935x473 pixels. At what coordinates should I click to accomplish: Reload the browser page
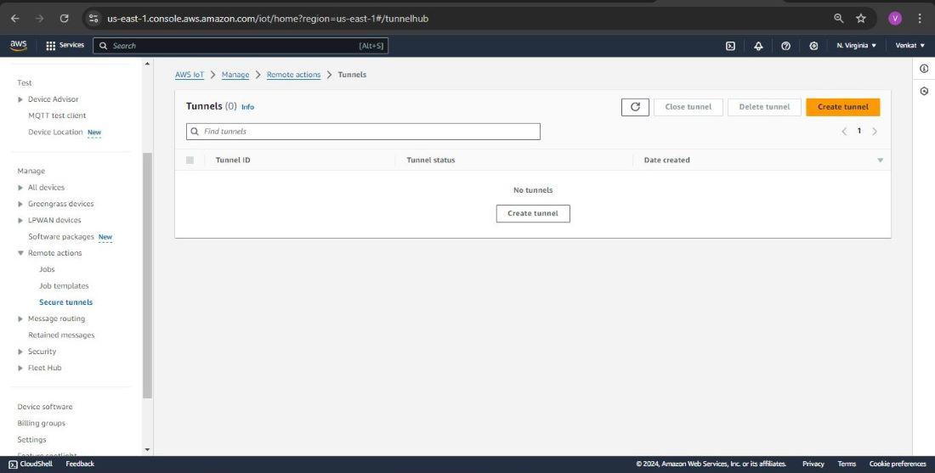pyautogui.click(x=65, y=19)
